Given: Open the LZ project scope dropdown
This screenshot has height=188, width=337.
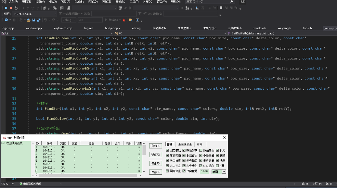Looking at the screenshot, I should click(57, 33).
